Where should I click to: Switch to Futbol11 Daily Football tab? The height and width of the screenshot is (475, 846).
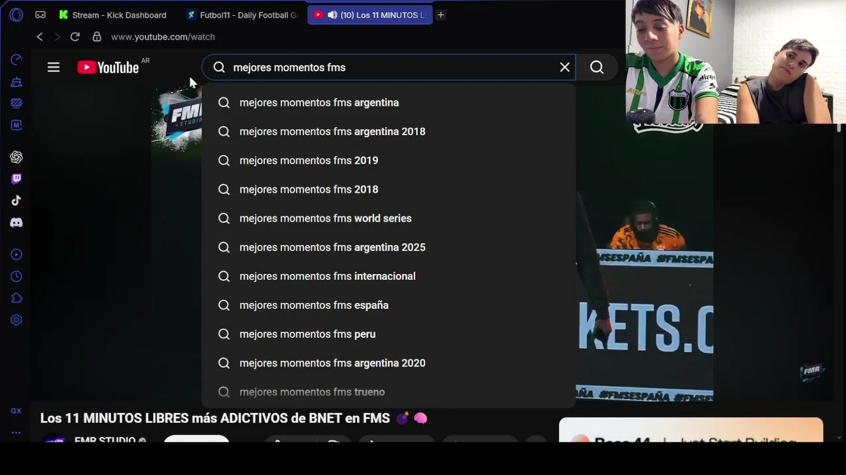point(243,15)
